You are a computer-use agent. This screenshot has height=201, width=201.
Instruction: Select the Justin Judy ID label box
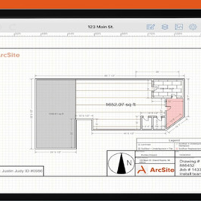click(22, 171)
